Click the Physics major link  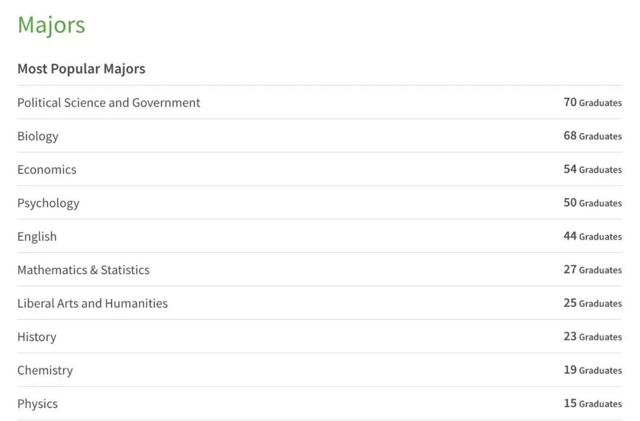pyautogui.click(x=37, y=404)
